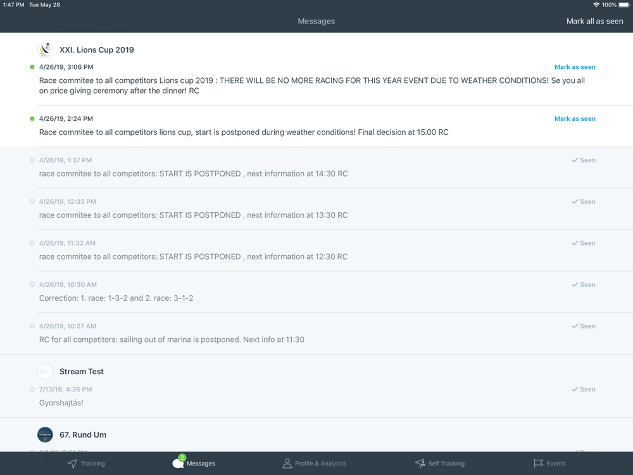Tap the green unread dot for 2:24 PM message
The height and width of the screenshot is (475, 633).
coord(32,119)
